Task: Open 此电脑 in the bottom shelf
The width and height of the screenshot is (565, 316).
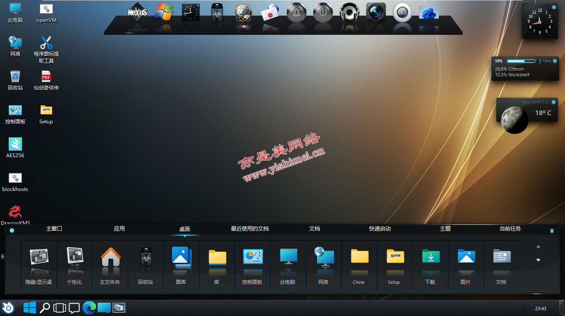Action: 288,265
